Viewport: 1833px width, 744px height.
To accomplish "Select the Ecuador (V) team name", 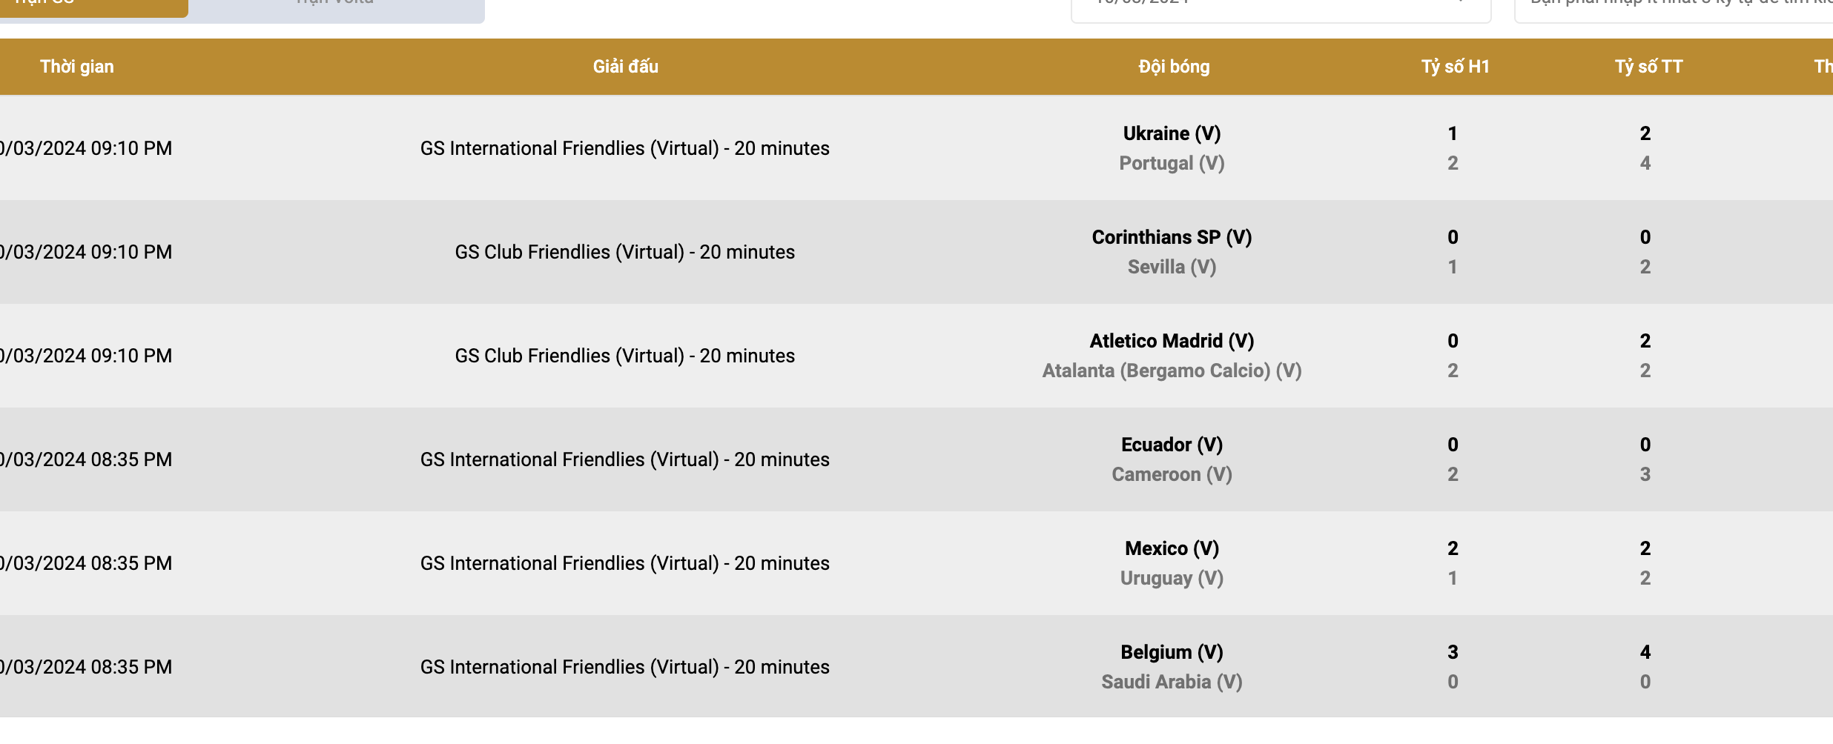I will (1172, 445).
